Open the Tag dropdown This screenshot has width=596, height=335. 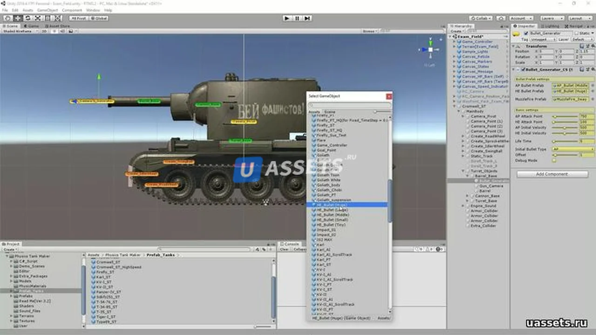[542, 40]
